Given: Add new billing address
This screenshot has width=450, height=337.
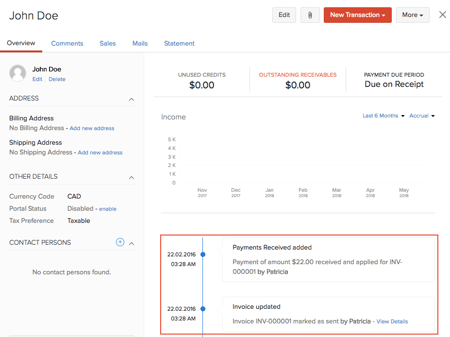Looking at the screenshot, I should pyautogui.click(x=92, y=128).
